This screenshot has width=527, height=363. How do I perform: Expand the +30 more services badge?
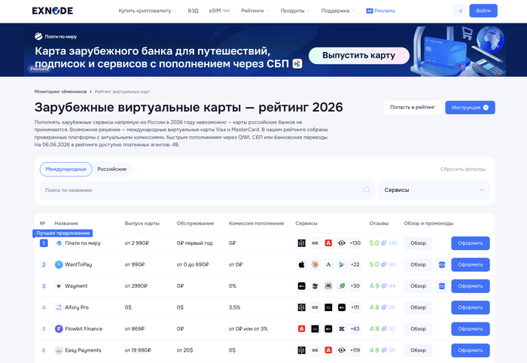355,286
